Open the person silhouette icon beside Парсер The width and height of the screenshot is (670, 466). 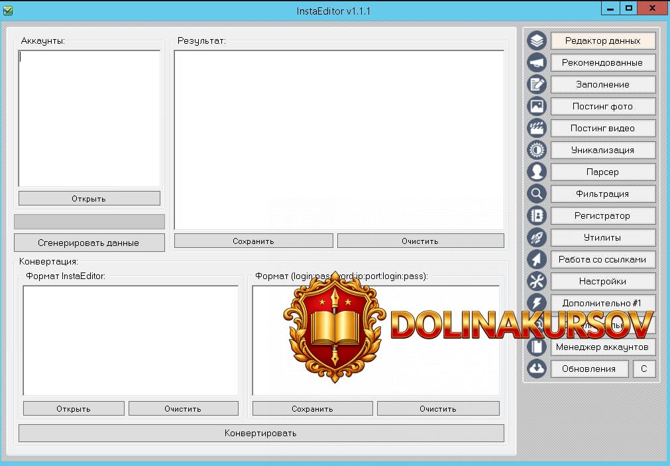click(537, 172)
